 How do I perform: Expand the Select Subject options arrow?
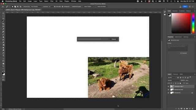[x=93, y=7]
